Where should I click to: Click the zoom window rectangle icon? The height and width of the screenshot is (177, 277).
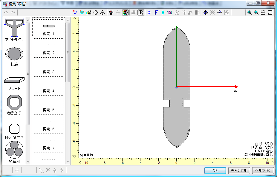270,12
